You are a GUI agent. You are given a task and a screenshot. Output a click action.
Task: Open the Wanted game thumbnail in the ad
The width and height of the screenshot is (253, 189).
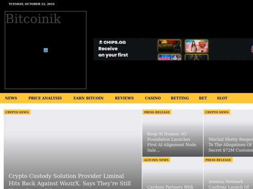pos(170,46)
